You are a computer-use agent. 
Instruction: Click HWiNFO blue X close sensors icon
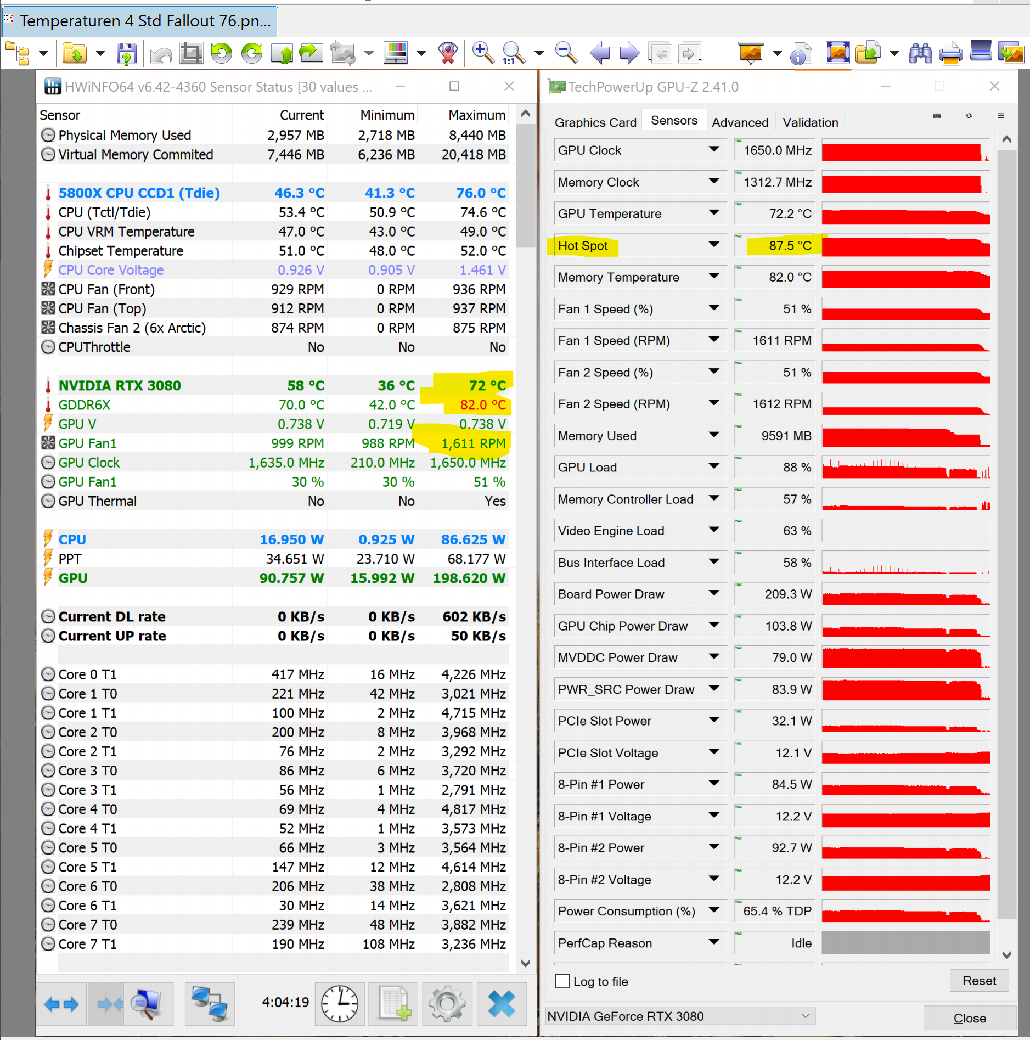(502, 1004)
